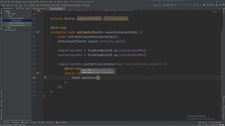Click Collapse All in the Project panel header
The width and height of the screenshot is (225, 126).
(23, 8)
